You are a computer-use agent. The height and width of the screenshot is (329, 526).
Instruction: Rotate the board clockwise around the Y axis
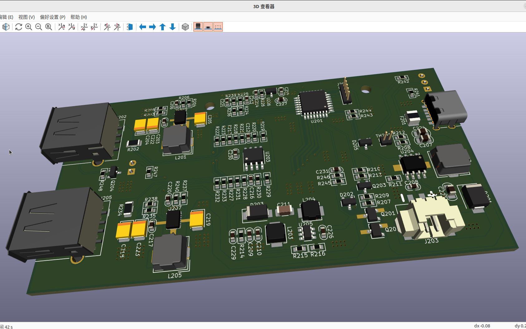click(x=84, y=27)
